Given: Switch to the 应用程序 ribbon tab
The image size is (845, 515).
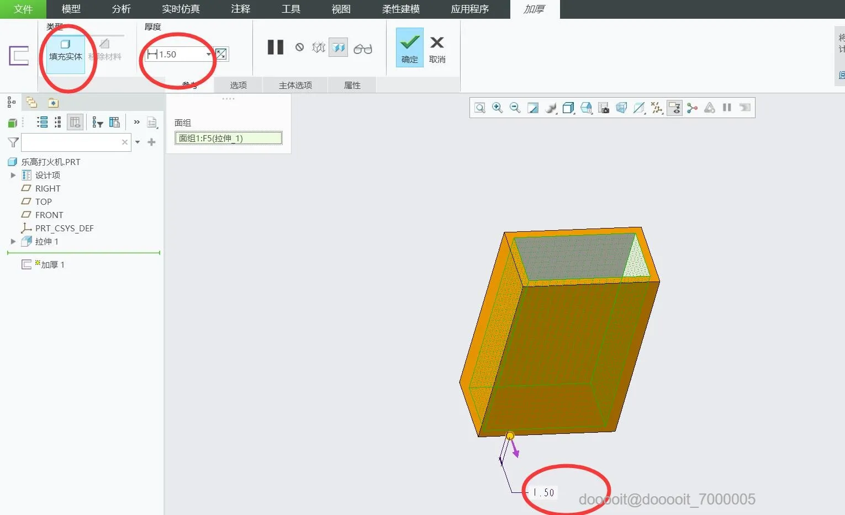Looking at the screenshot, I should point(470,9).
